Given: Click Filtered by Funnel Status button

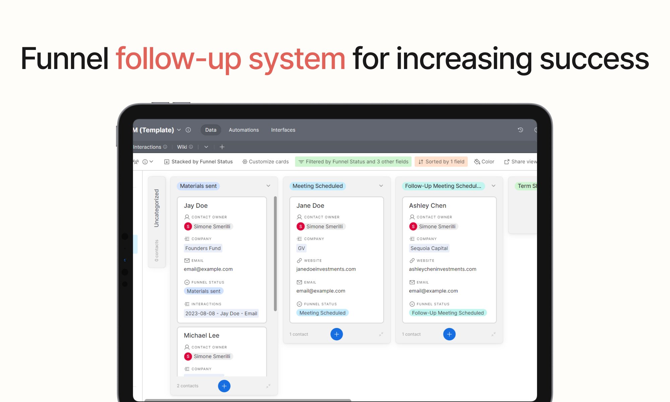Looking at the screenshot, I should 353,161.
